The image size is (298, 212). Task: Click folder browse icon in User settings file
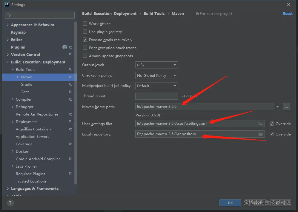(261, 124)
